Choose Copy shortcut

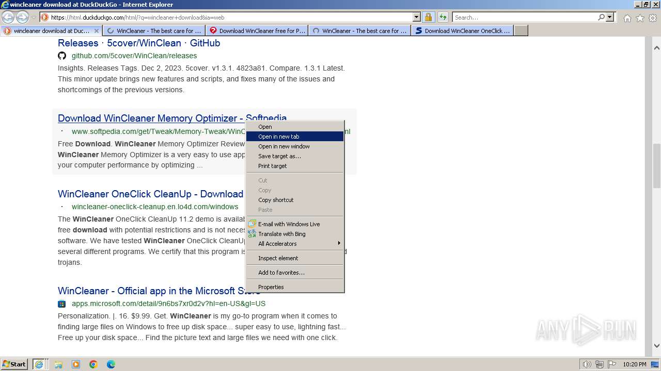(x=295, y=200)
